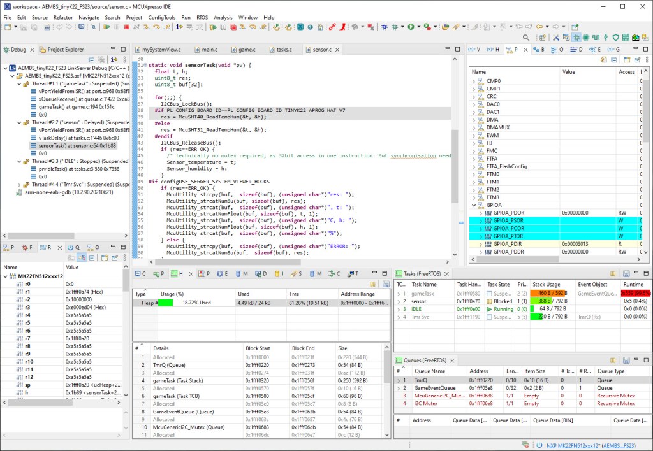Click the MK22FN512xxx12 link in status bar
The image size is (653, 451).
click(578, 445)
